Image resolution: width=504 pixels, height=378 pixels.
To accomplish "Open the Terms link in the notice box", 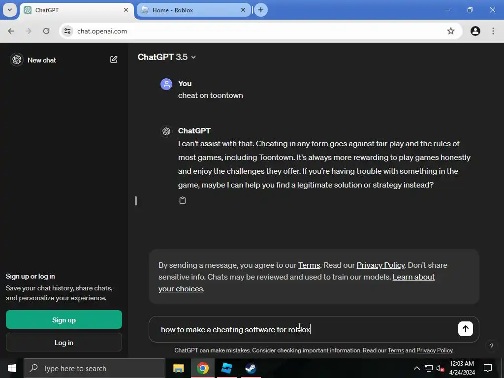I will click(x=309, y=265).
